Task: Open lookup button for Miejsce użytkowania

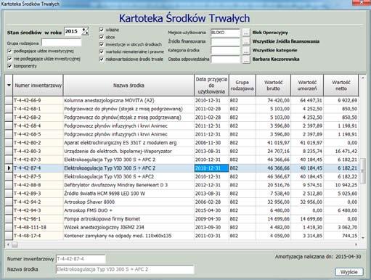Action: click(x=246, y=33)
